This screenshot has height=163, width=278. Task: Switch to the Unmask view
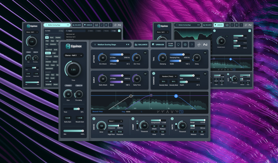click(158, 45)
